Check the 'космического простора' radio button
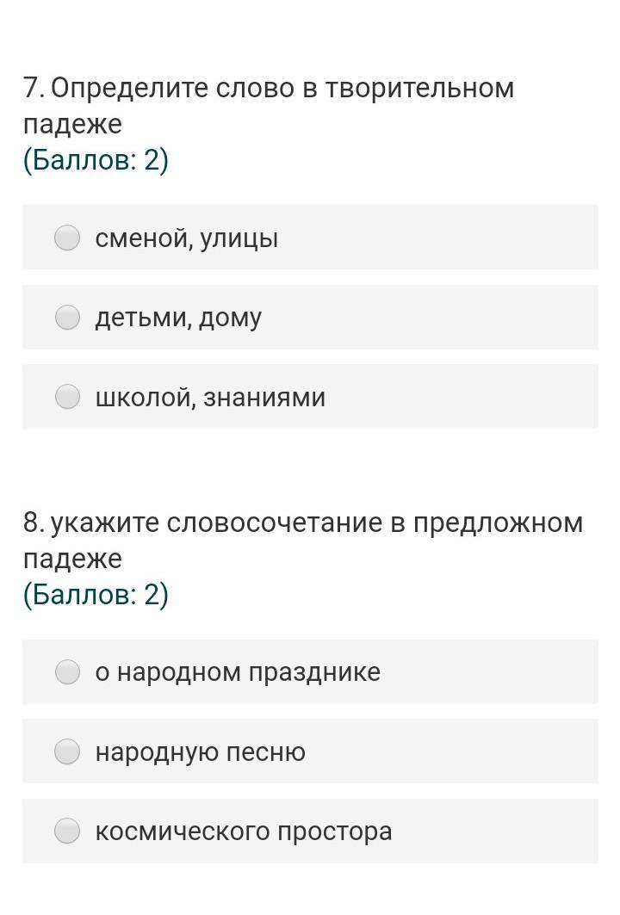This screenshot has height=915, width=620. point(67,832)
